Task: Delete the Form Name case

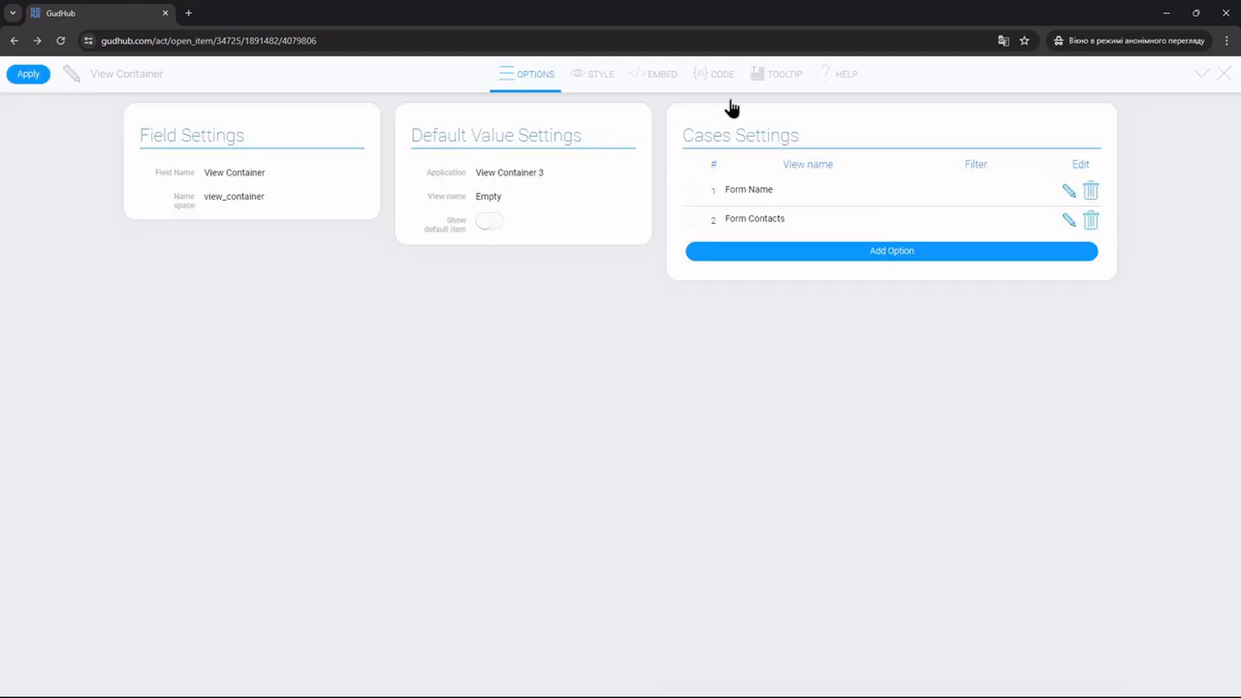Action: click(1091, 190)
